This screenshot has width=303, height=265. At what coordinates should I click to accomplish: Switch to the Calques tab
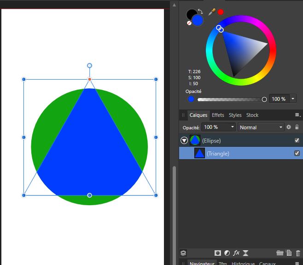coord(198,115)
